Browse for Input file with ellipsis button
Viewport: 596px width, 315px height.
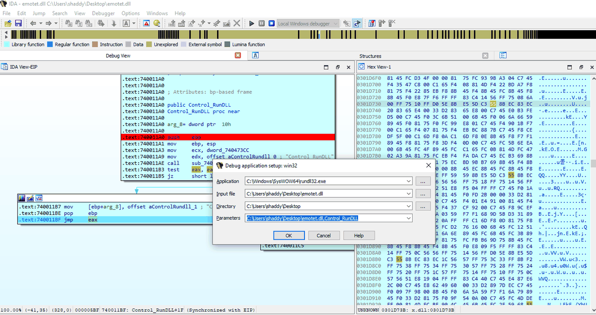(x=423, y=193)
